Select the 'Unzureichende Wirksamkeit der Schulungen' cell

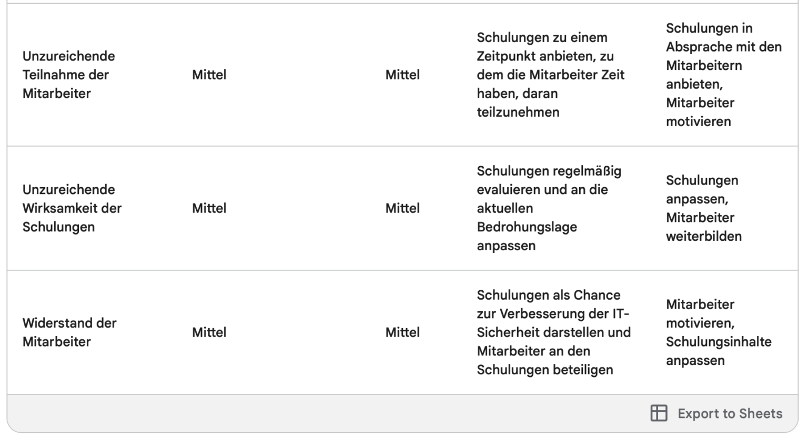tap(72, 208)
